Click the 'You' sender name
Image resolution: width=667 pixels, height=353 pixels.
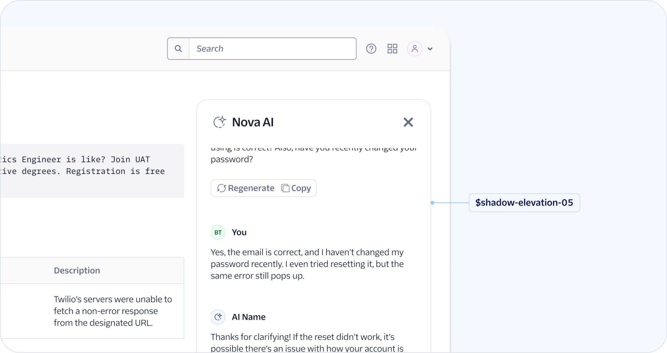(239, 232)
